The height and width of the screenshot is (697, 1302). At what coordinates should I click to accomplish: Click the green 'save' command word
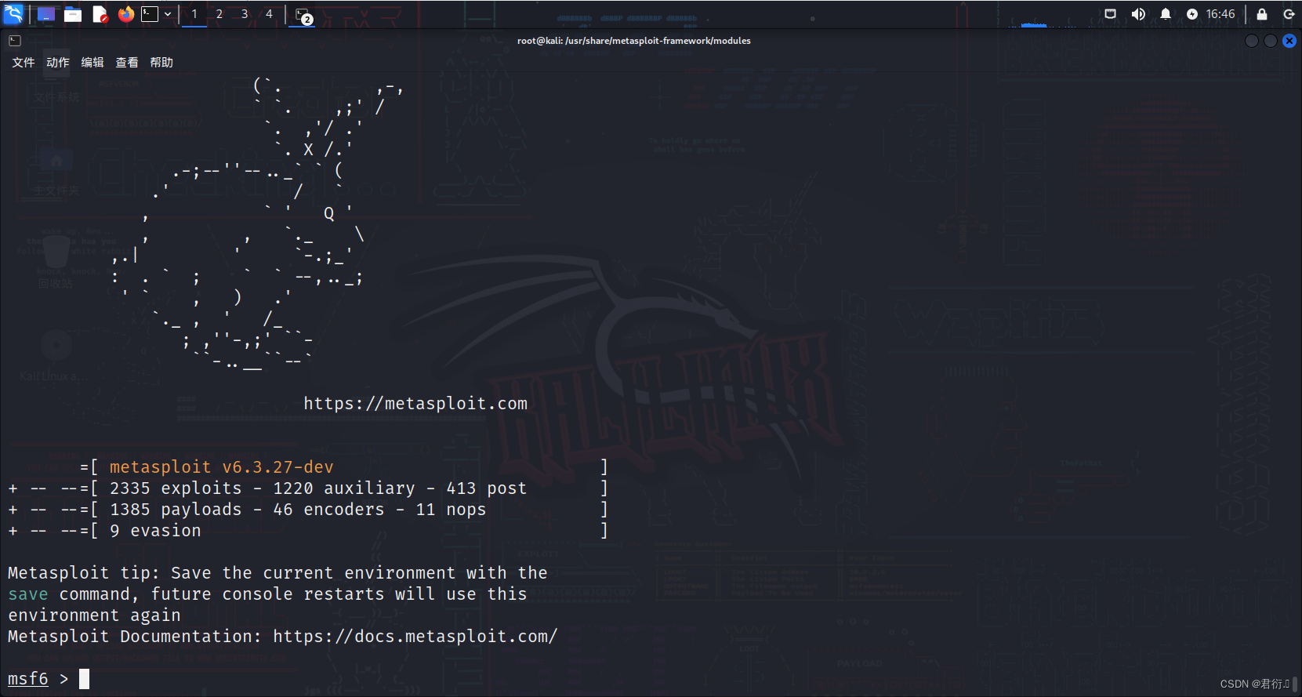28,594
